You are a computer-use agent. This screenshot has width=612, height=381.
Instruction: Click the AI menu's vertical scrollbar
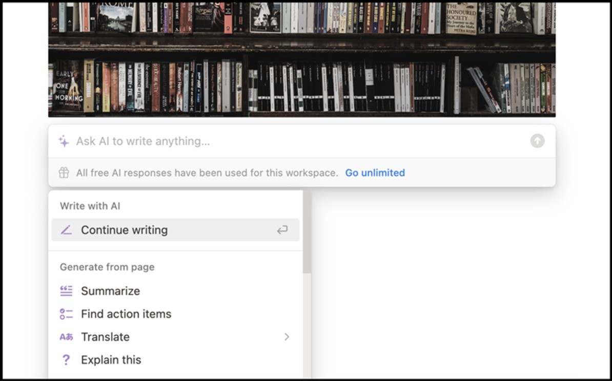point(307,232)
